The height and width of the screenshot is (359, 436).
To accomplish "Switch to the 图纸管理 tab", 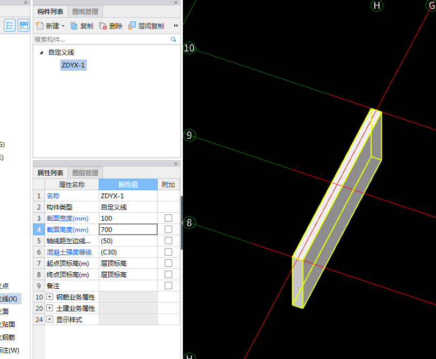I will pyautogui.click(x=85, y=12).
